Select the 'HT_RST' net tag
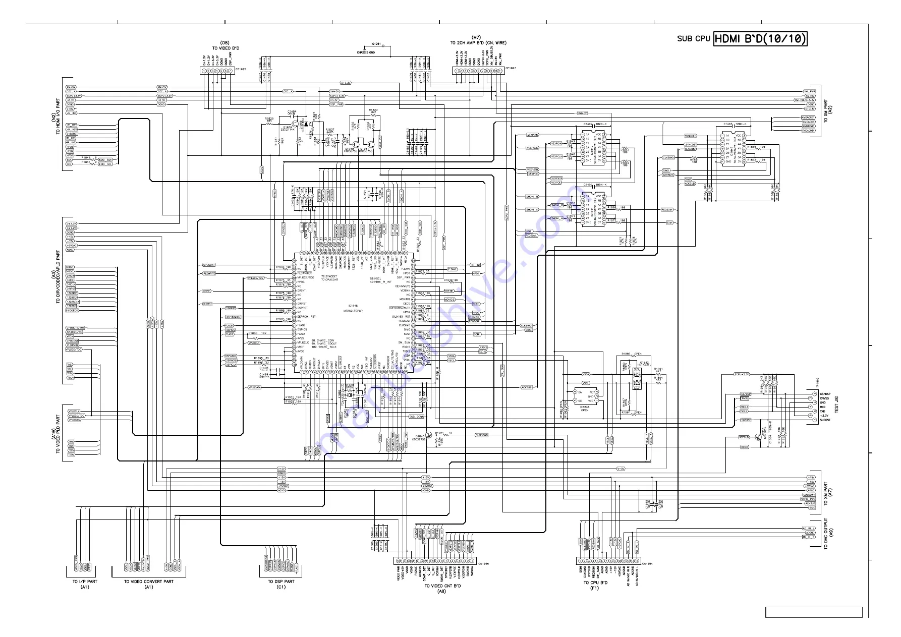901x637 pixels. point(72,125)
